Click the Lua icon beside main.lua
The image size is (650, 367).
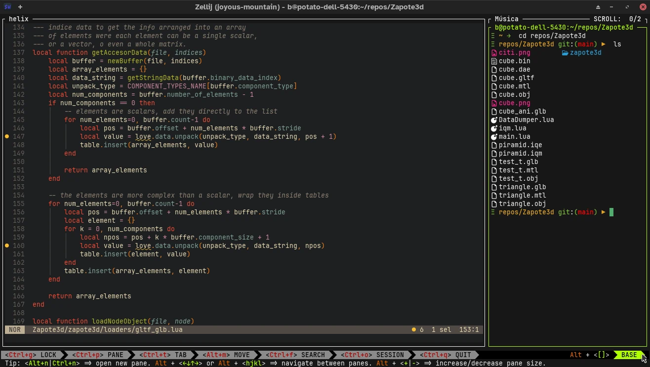494,137
